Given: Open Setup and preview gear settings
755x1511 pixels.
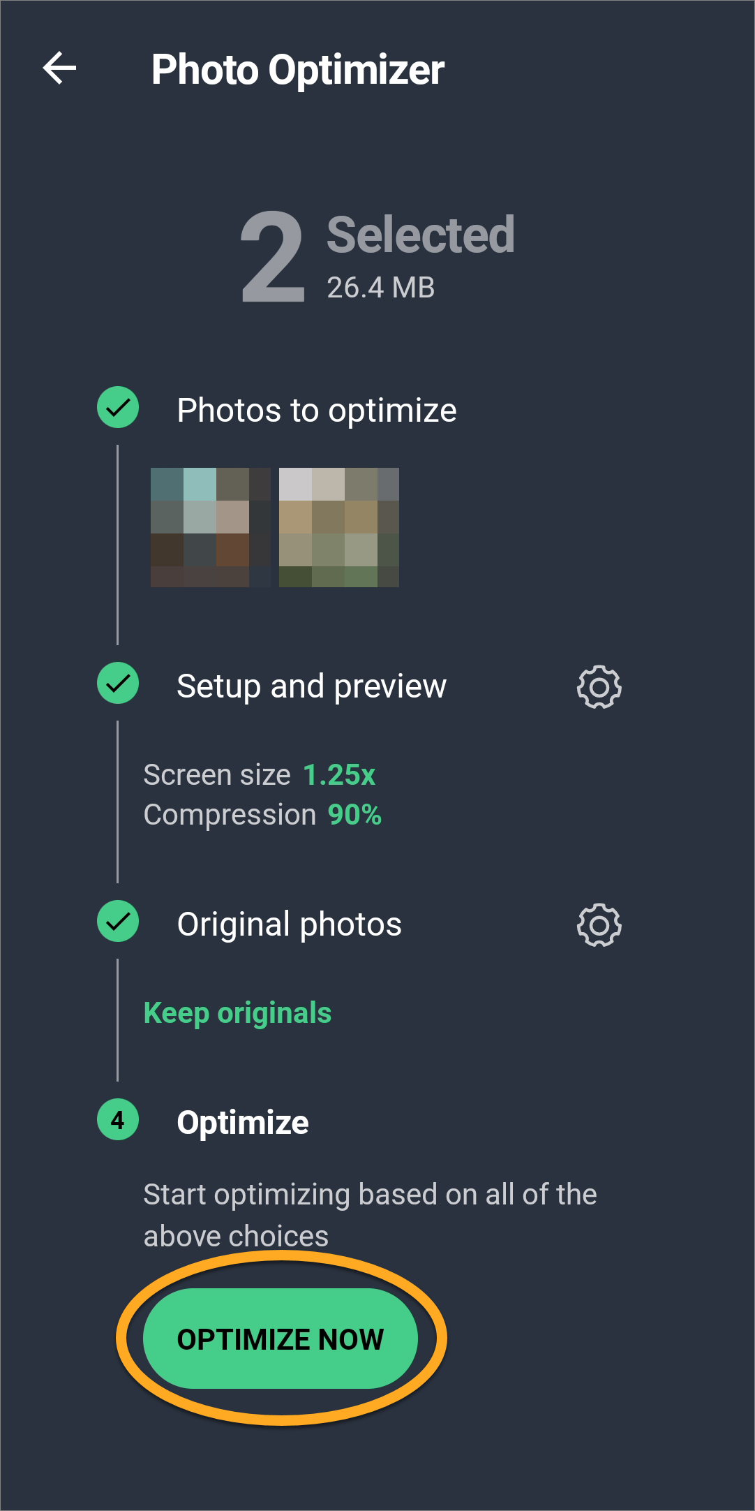Looking at the screenshot, I should [x=599, y=688].
